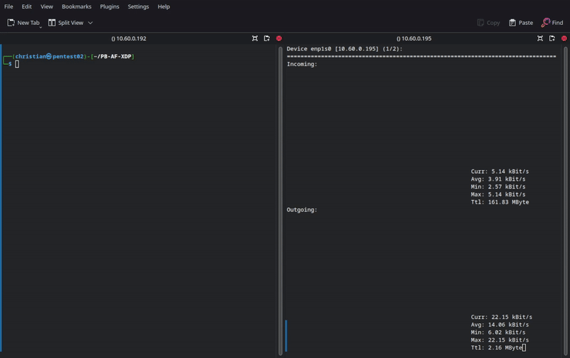Click the New Tab button
Screen dimensions: 570x358
24,23
